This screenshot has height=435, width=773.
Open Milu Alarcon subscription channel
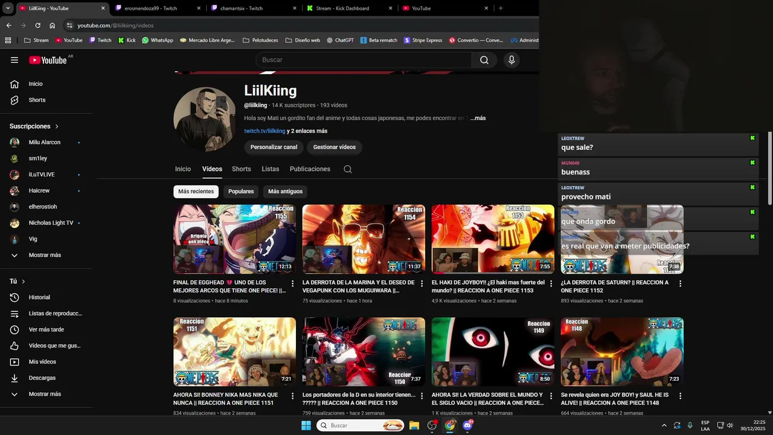(x=46, y=143)
